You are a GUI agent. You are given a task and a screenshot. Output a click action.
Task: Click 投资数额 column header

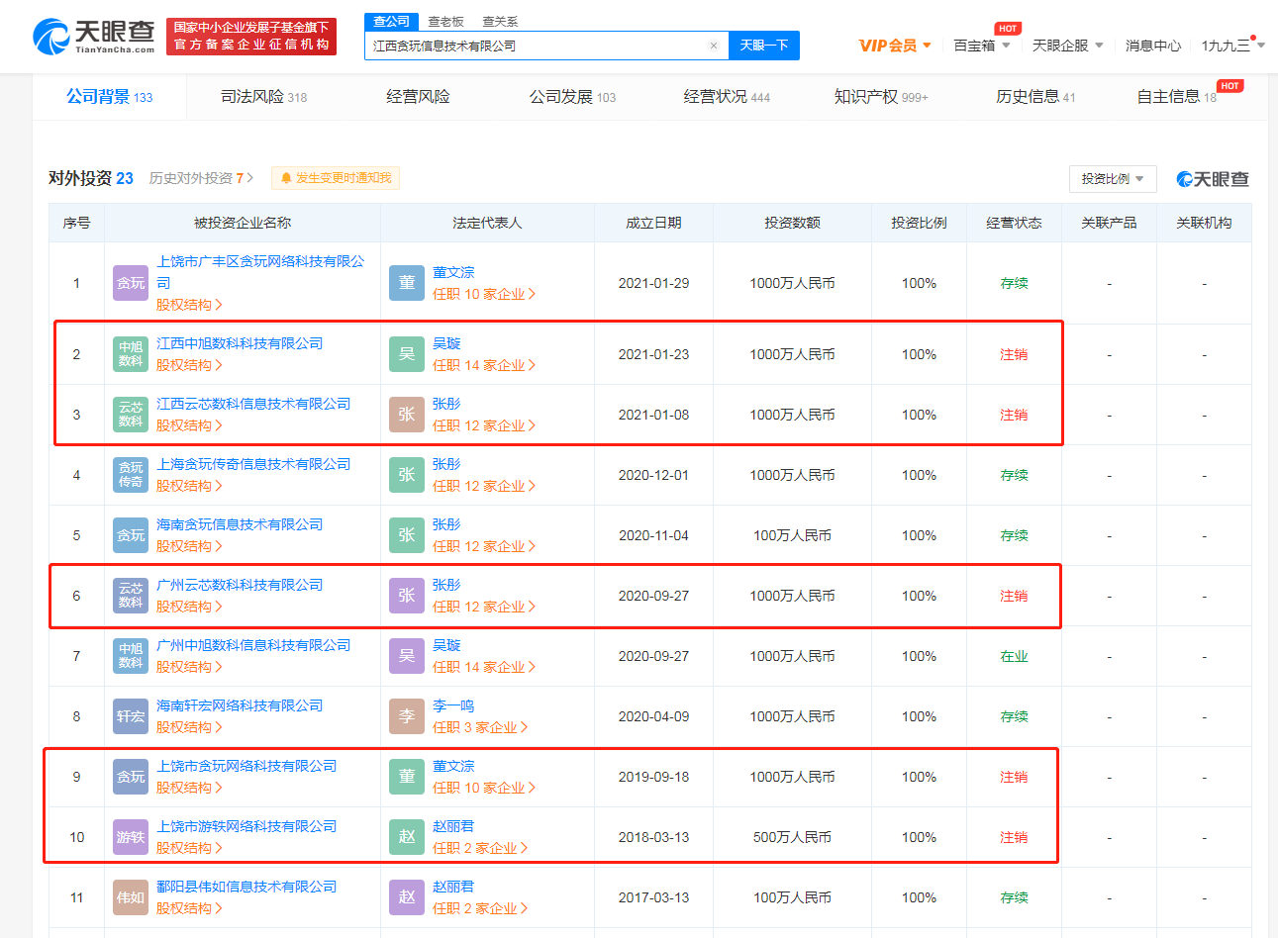pos(792,223)
